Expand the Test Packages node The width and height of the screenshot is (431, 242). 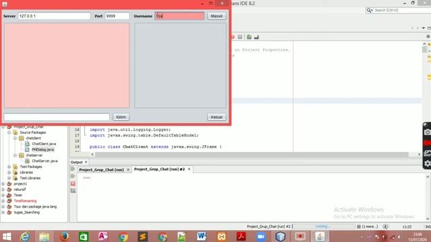tap(9, 167)
